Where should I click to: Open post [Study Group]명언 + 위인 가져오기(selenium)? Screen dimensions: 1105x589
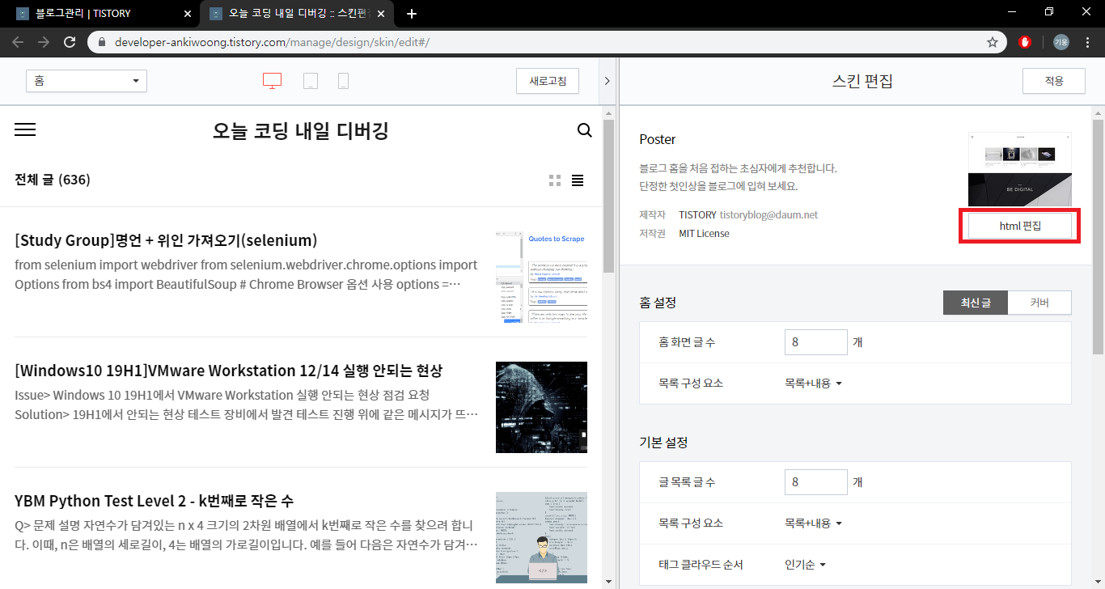(166, 240)
